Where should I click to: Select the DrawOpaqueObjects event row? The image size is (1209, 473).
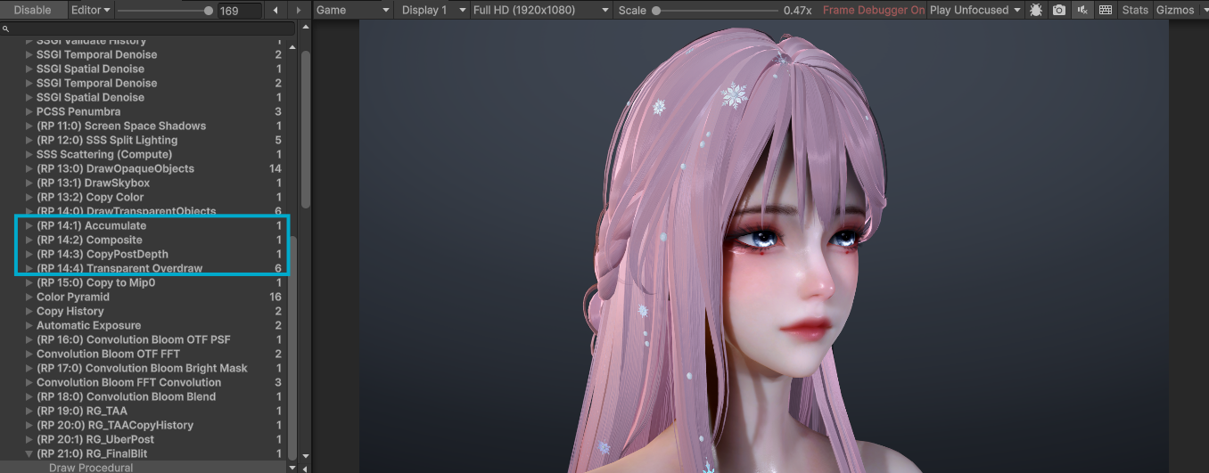(114, 168)
